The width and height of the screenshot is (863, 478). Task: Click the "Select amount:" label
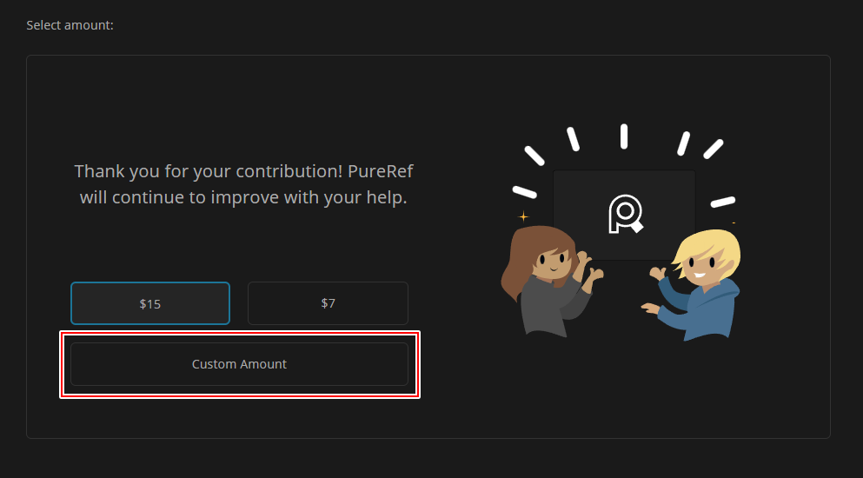coord(70,25)
